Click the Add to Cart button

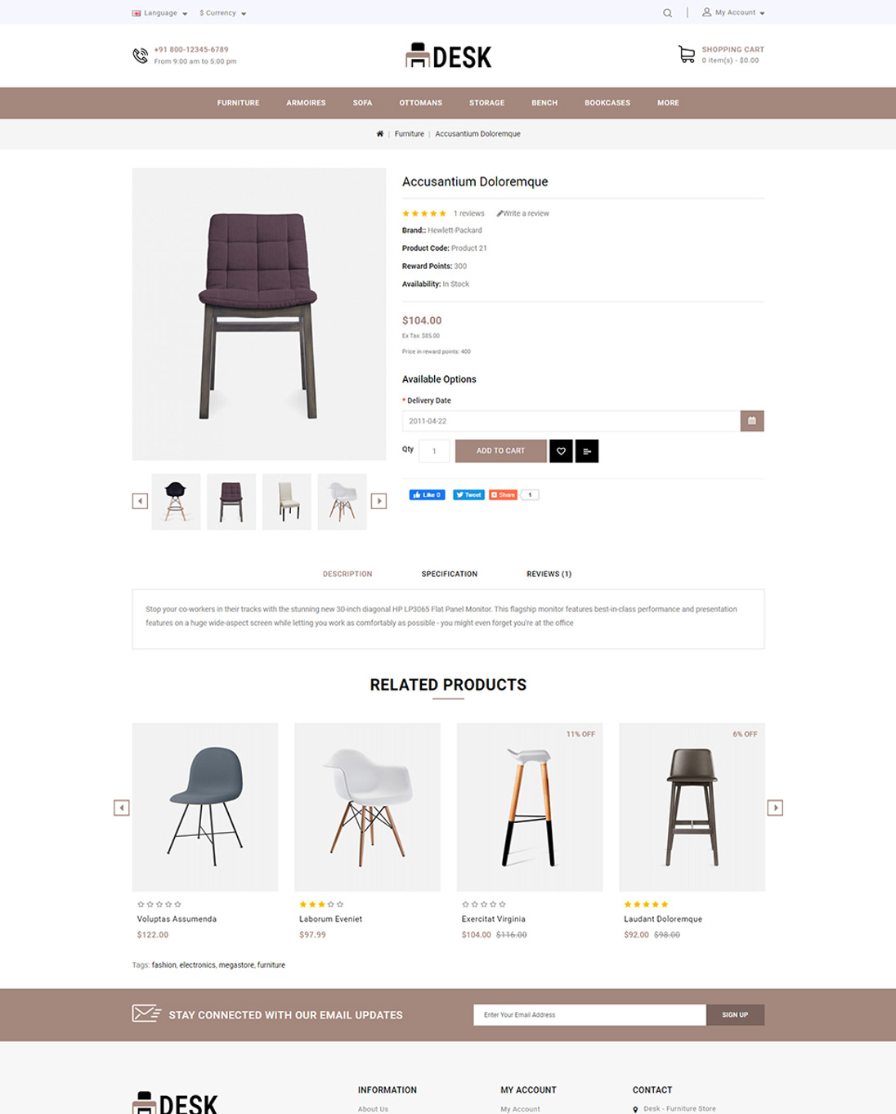[x=500, y=451]
